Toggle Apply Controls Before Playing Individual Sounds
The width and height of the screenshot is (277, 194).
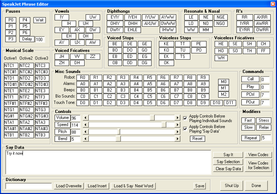pos(186,118)
